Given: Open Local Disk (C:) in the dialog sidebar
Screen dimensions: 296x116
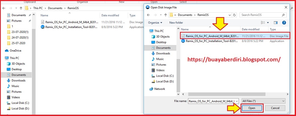Looking at the screenshot, I should [x=163, y=76].
